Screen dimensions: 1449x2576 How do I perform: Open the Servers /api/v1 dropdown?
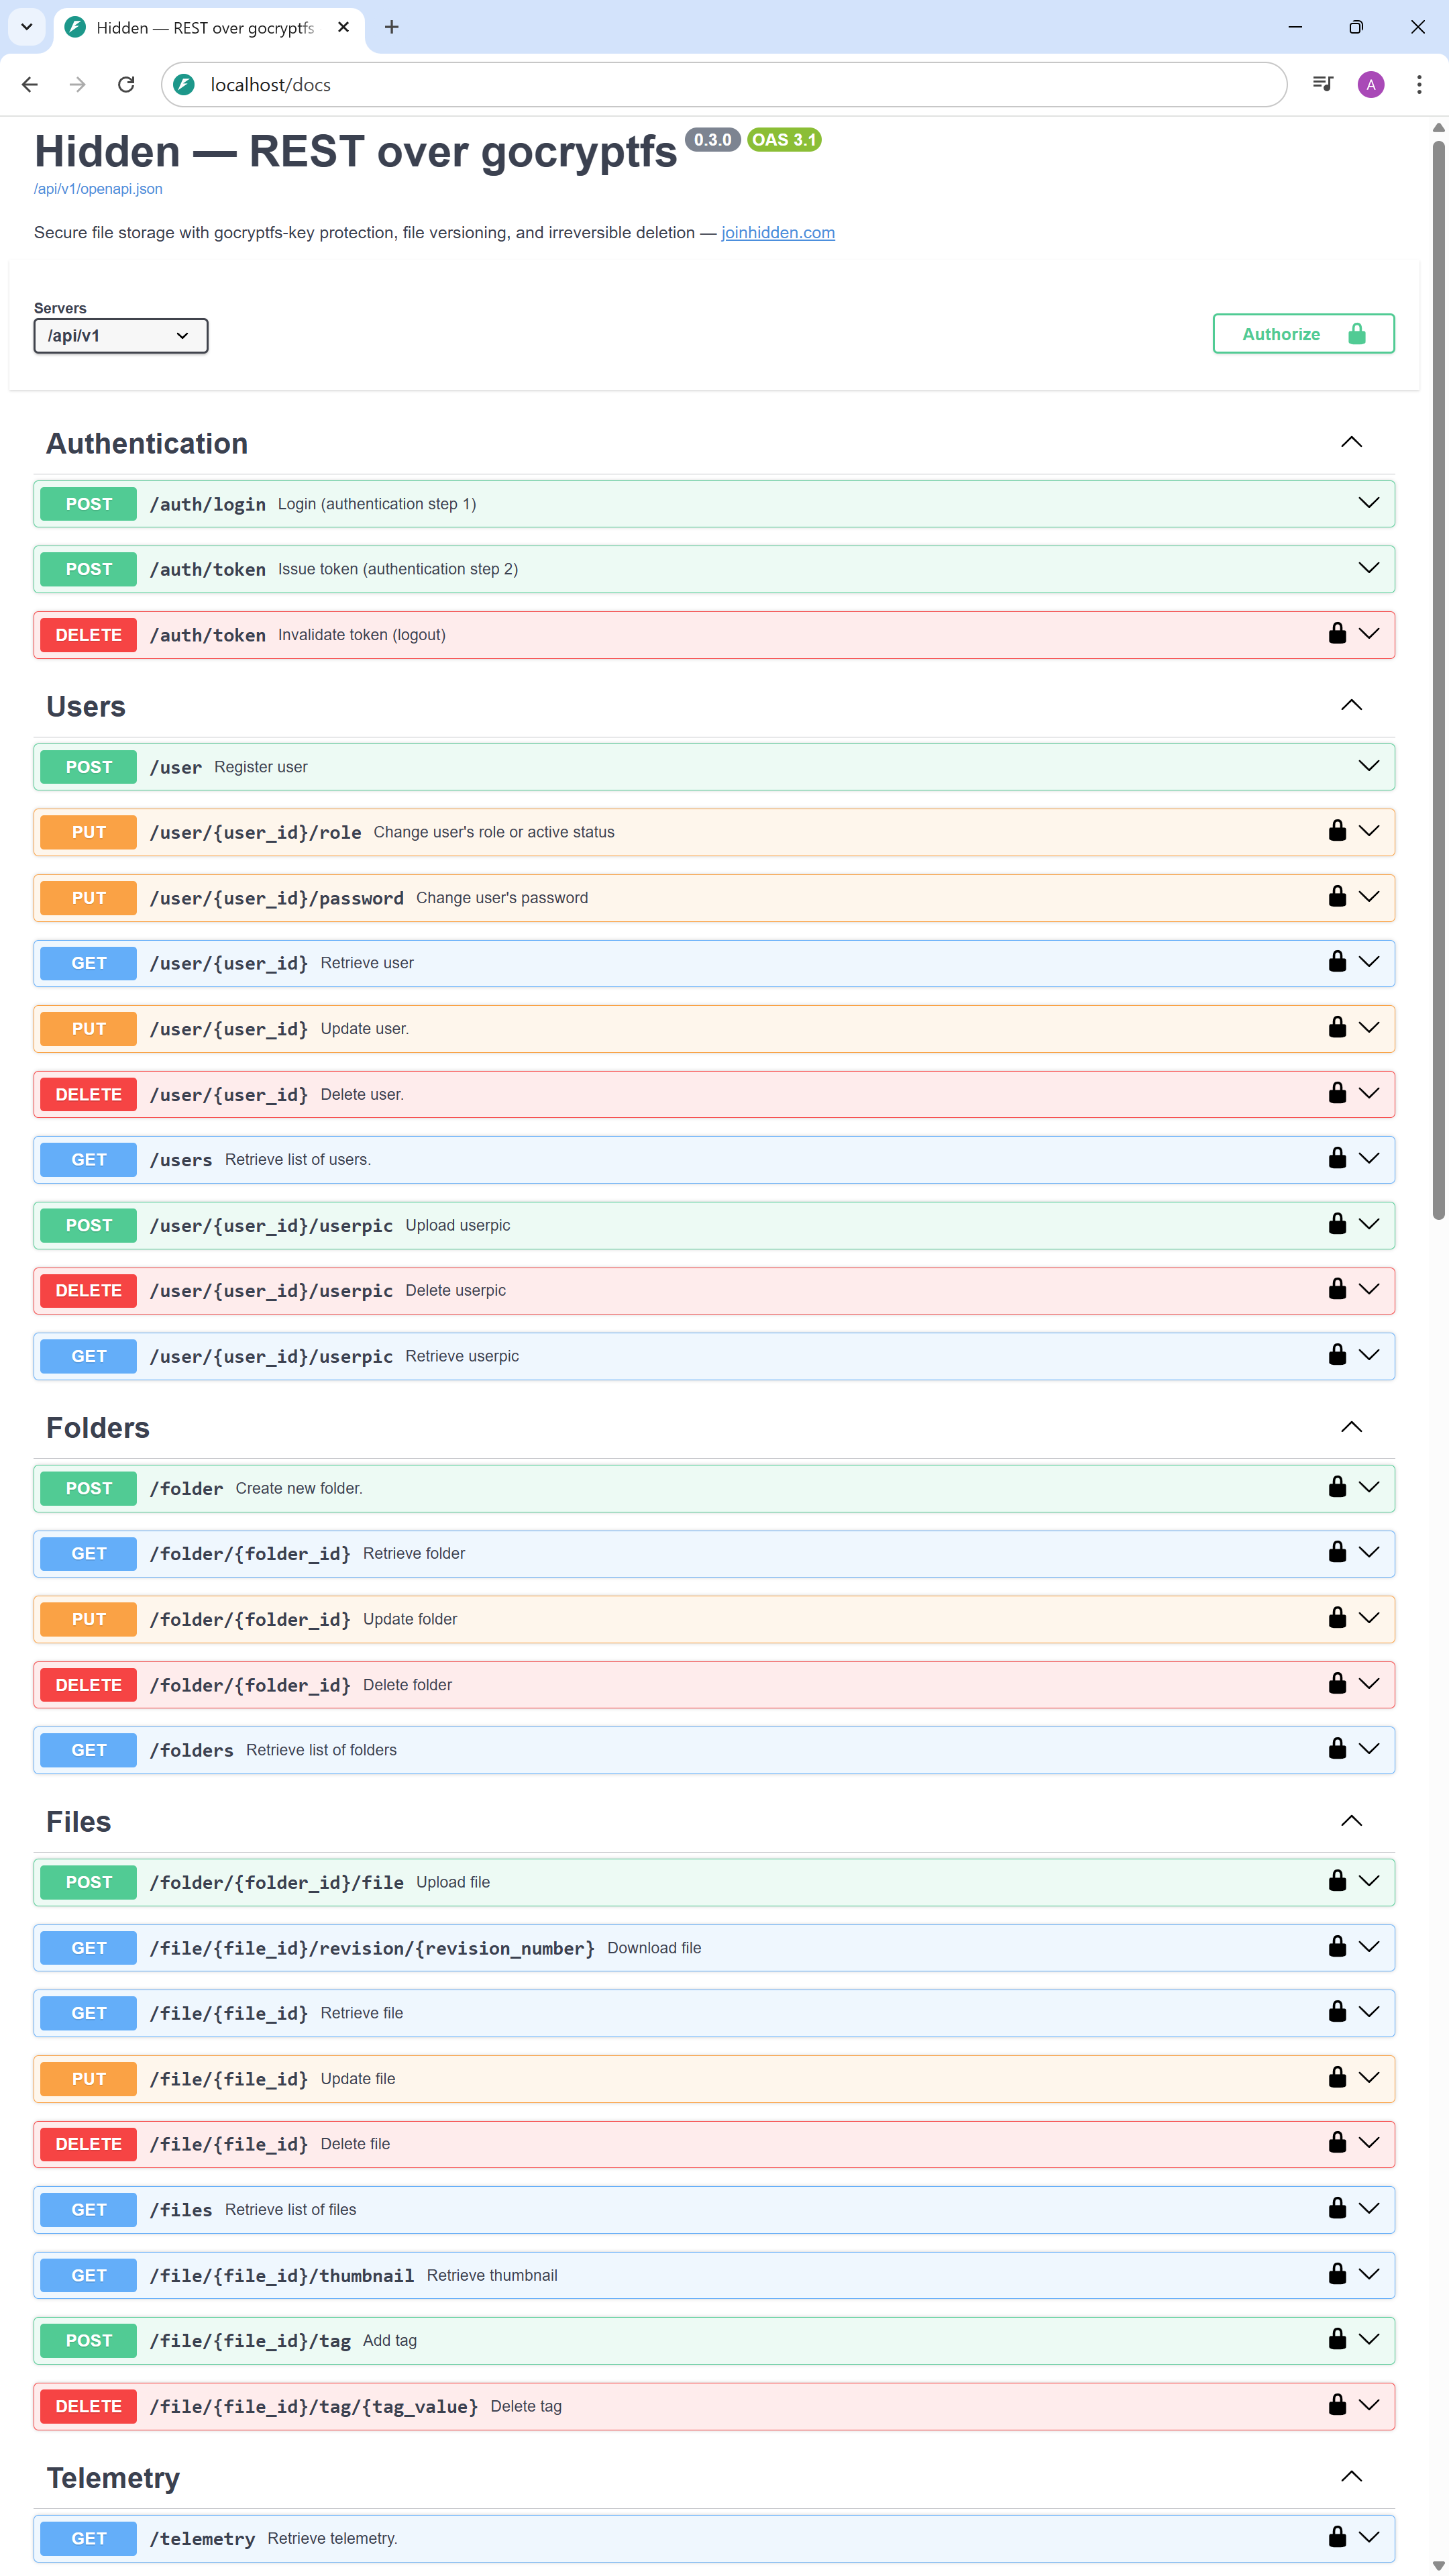[x=120, y=336]
